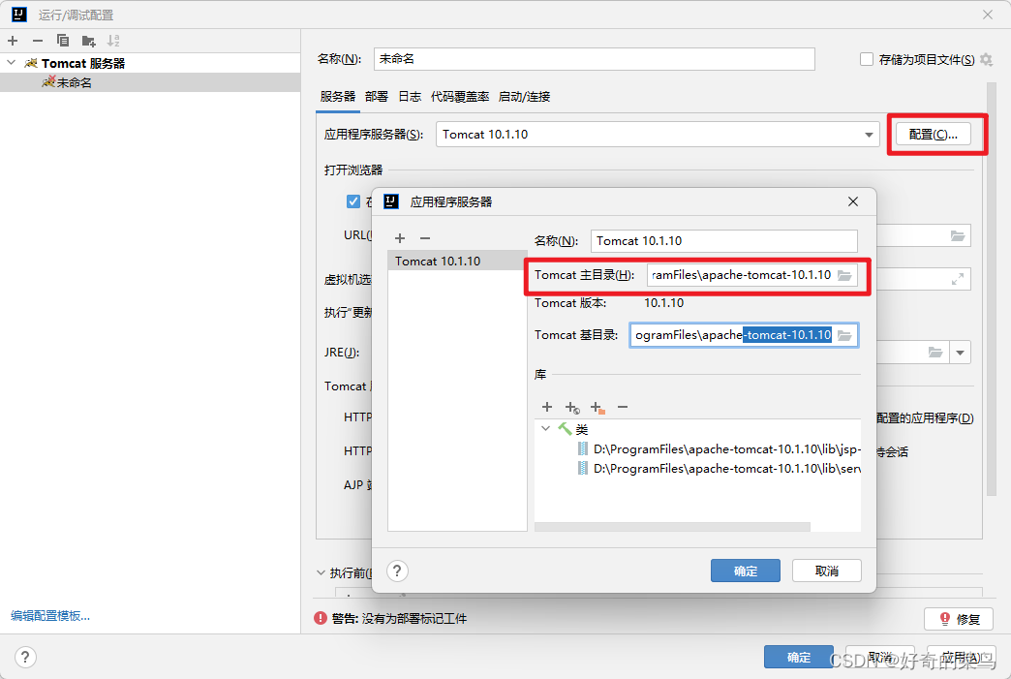
Task: Collapse the 类 library node
Action: click(545, 429)
